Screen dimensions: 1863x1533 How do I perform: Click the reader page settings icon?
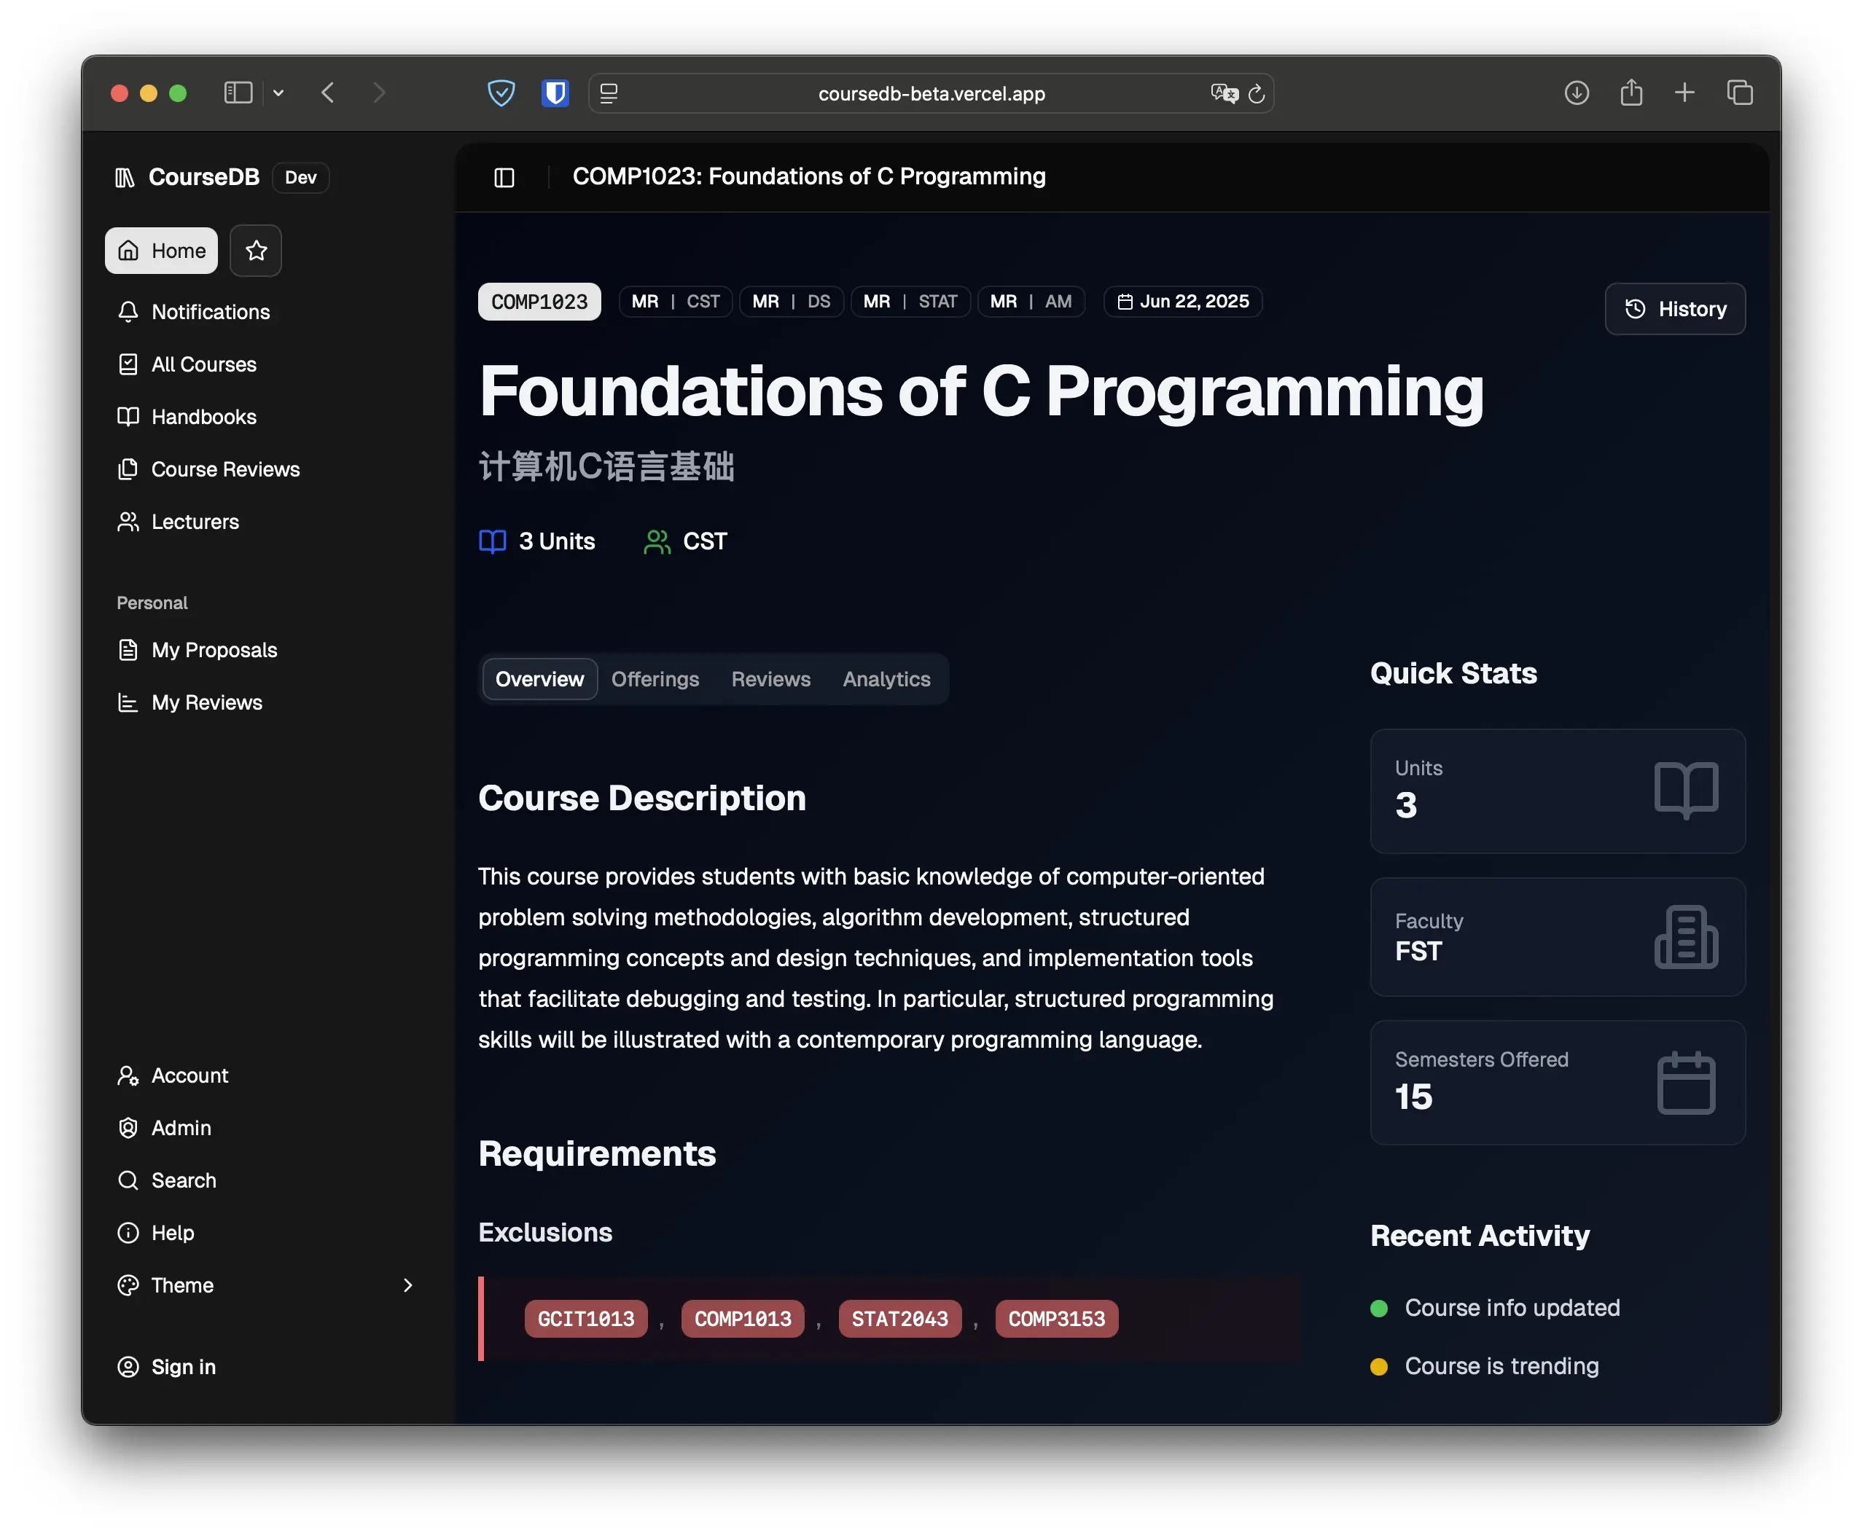pyautogui.click(x=609, y=93)
